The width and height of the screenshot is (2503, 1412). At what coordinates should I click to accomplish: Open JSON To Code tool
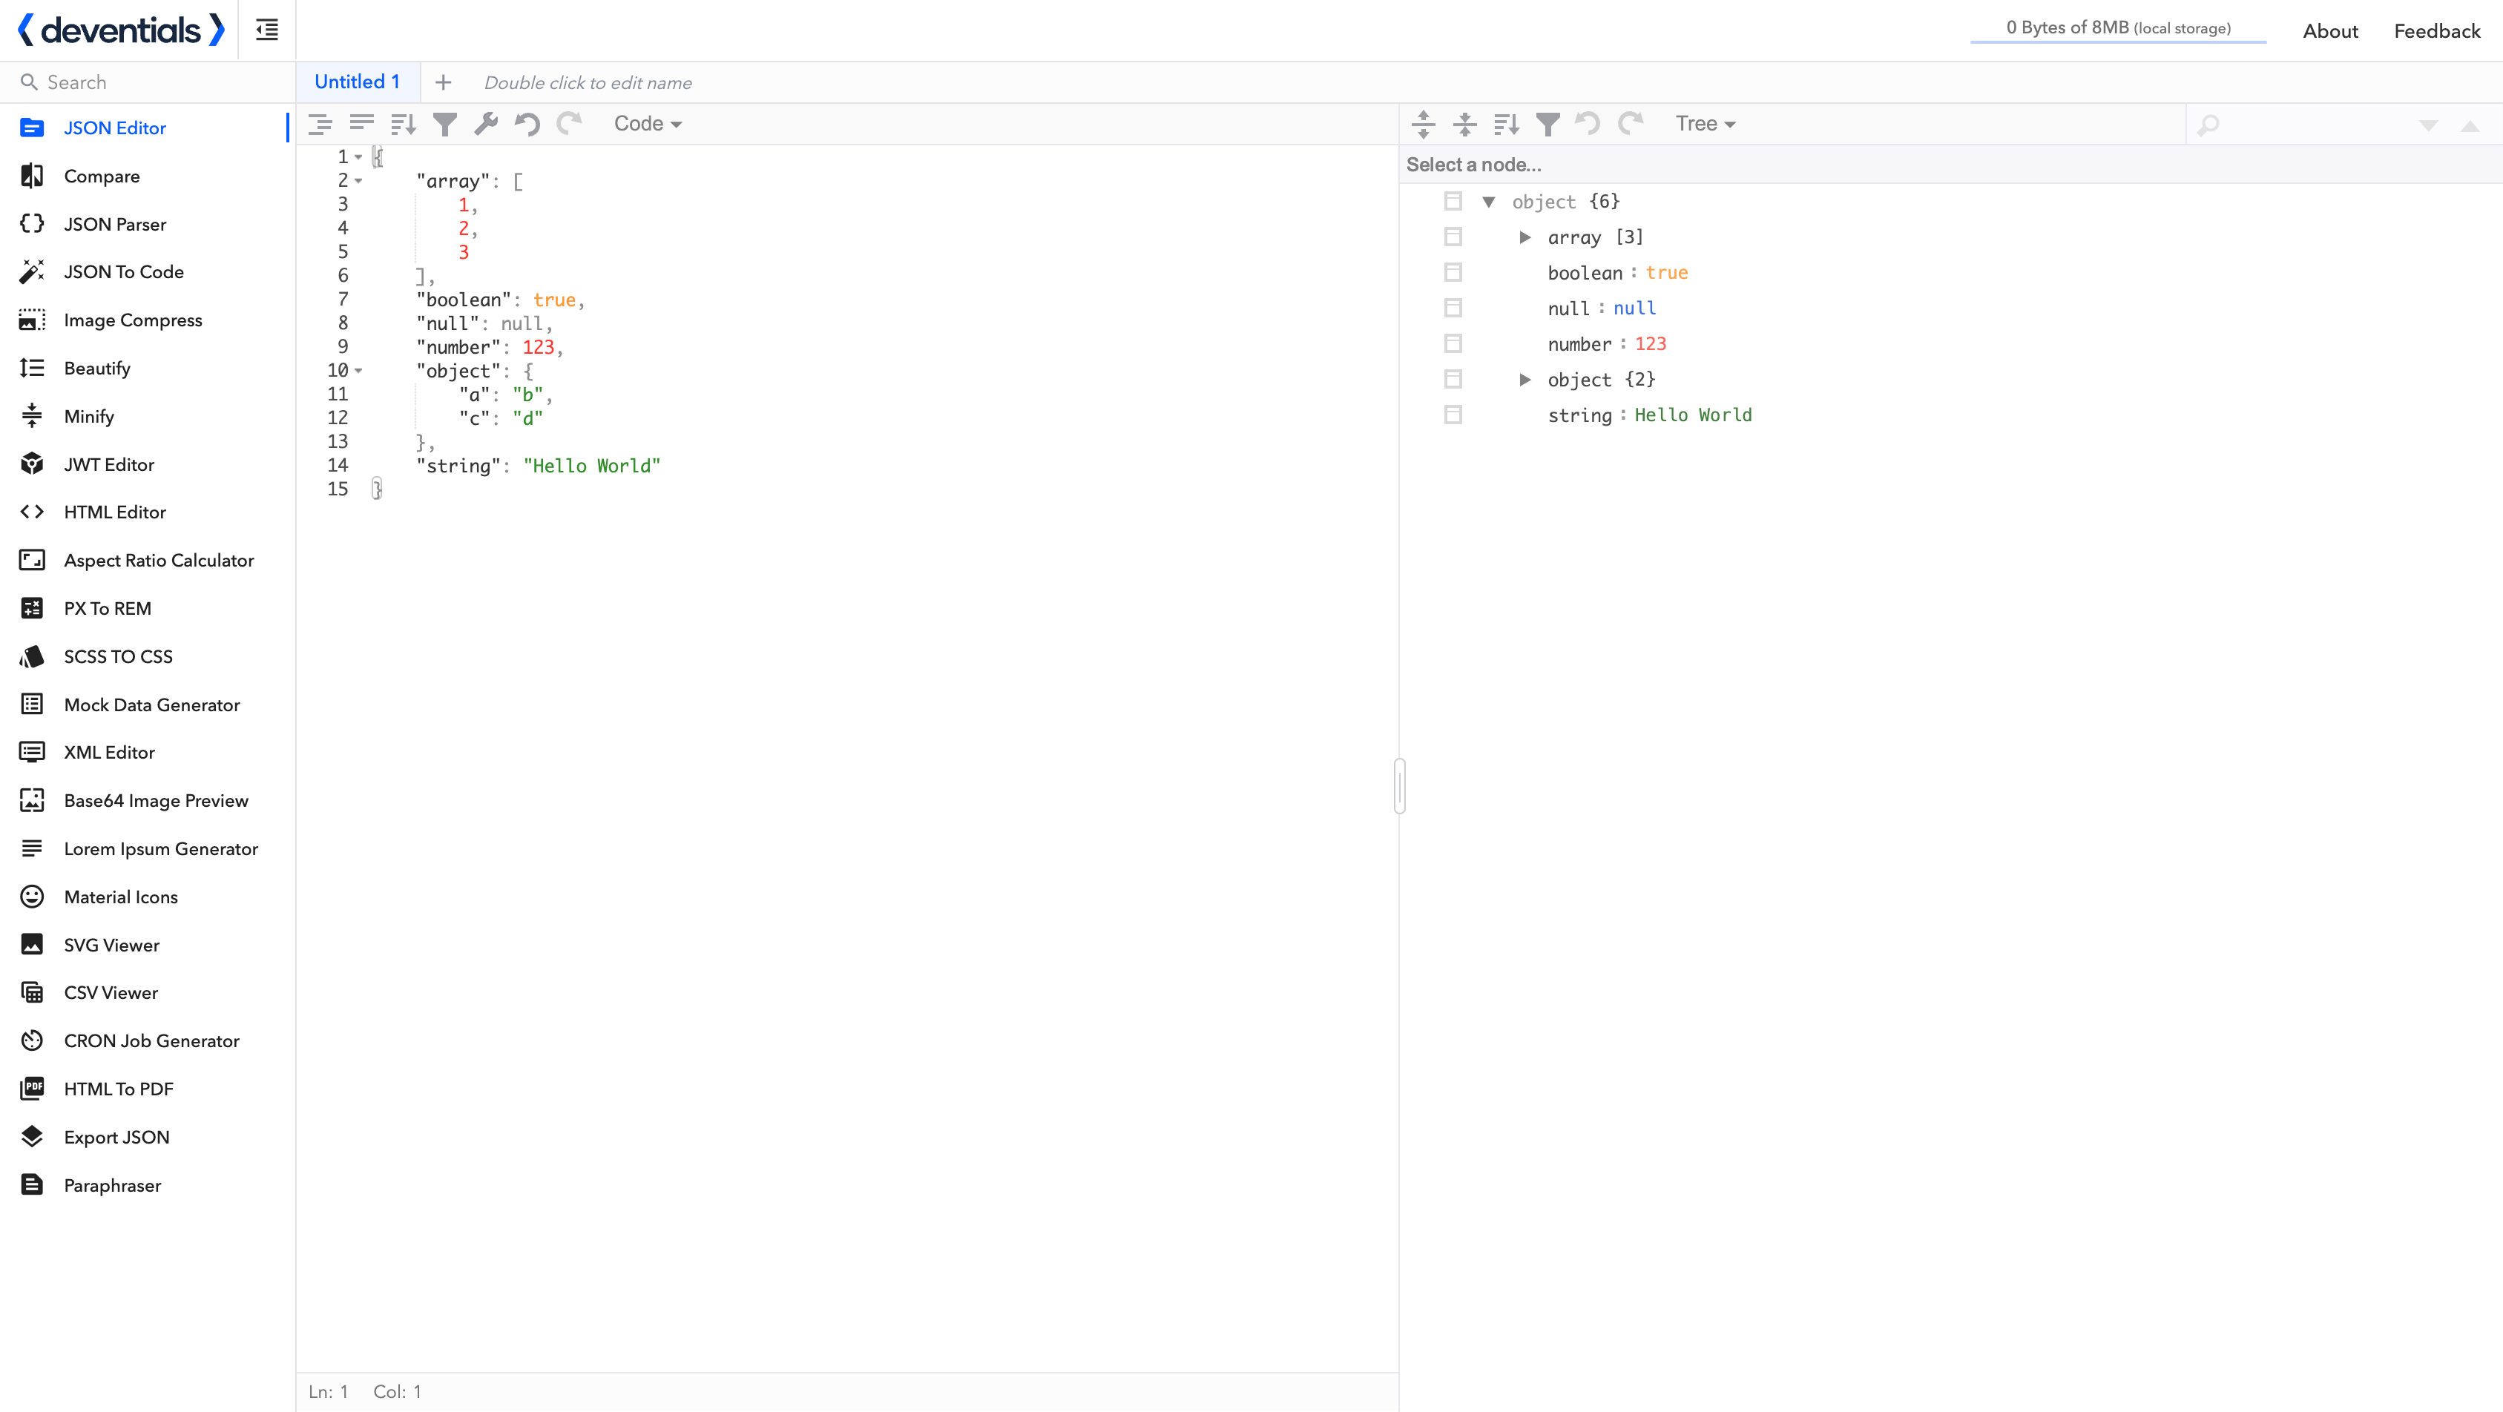point(148,272)
